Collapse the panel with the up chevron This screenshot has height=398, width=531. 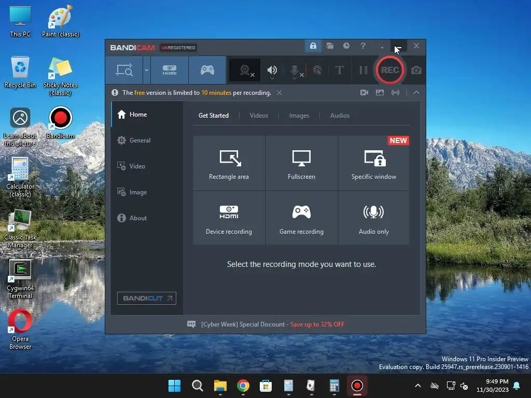(416, 92)
